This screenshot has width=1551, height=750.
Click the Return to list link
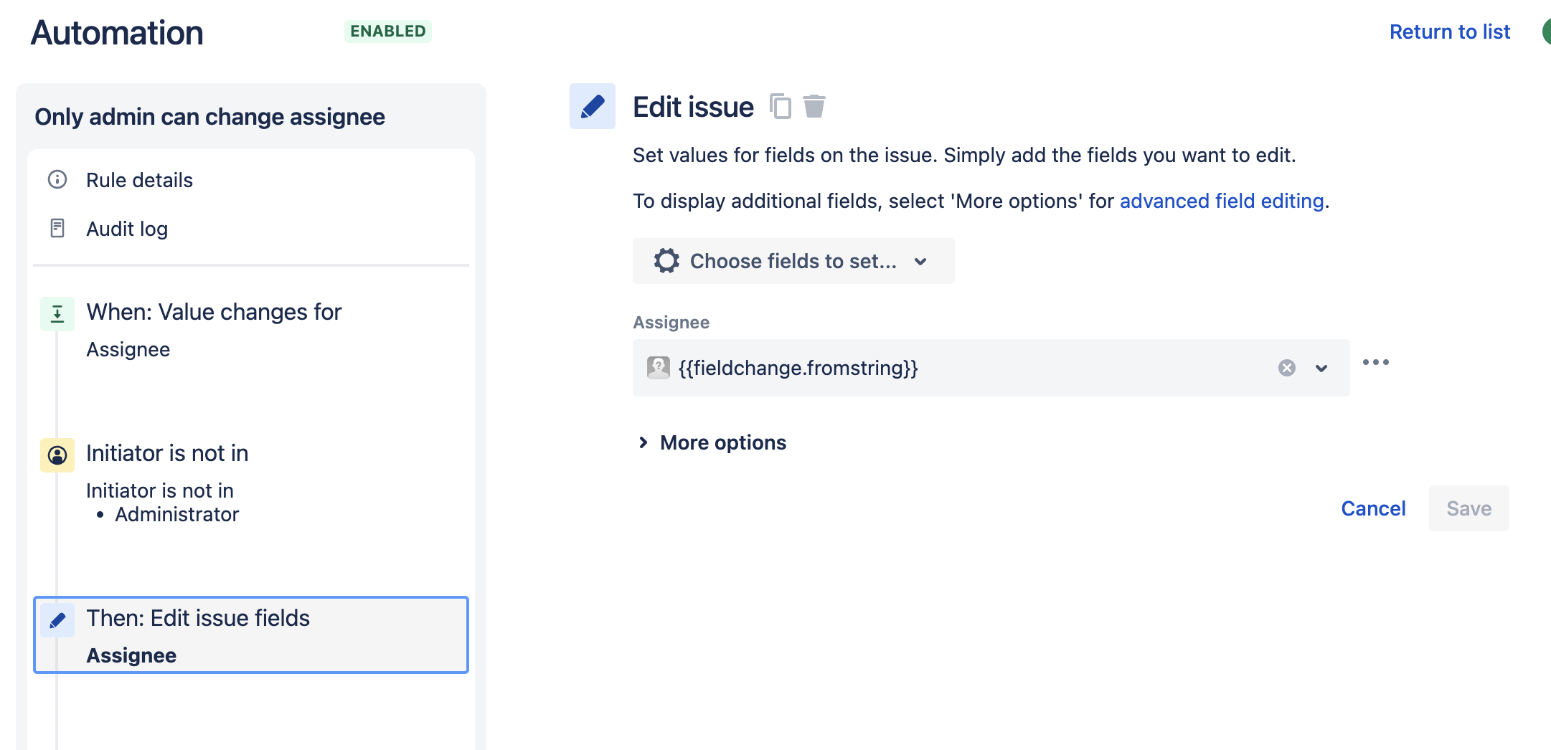[x=1449, y=32]
